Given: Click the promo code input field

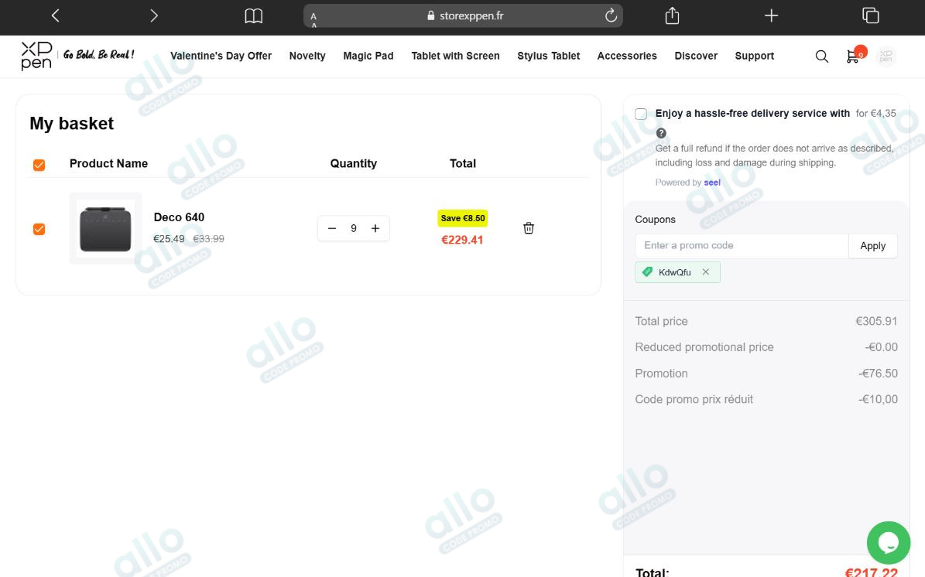Looking at the screenshot, I should pos(741,246).
